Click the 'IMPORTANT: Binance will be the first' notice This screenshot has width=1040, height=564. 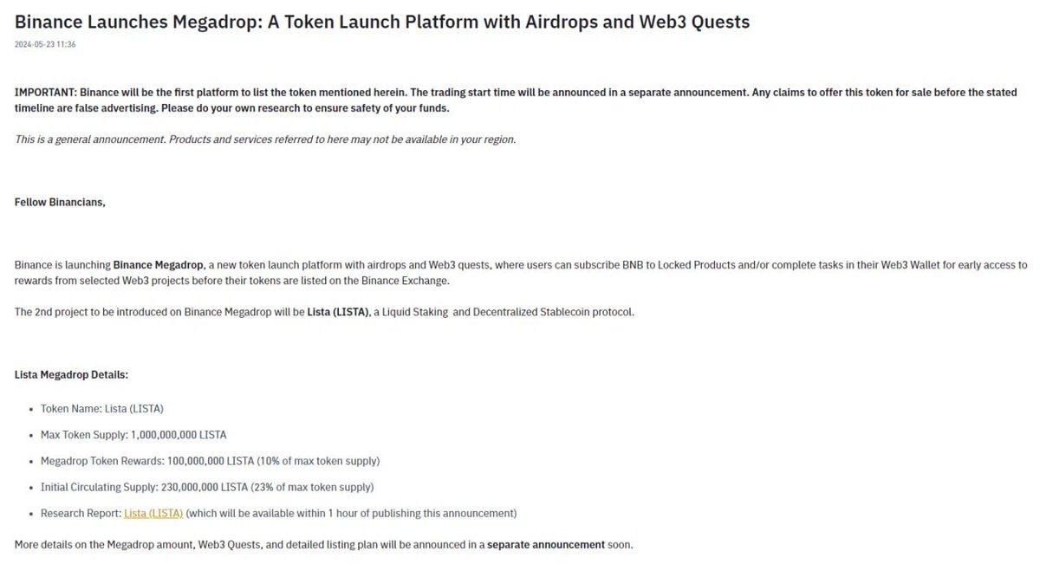(516, 100)
